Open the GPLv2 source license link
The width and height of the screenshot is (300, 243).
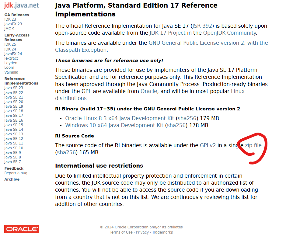[208, 145]
